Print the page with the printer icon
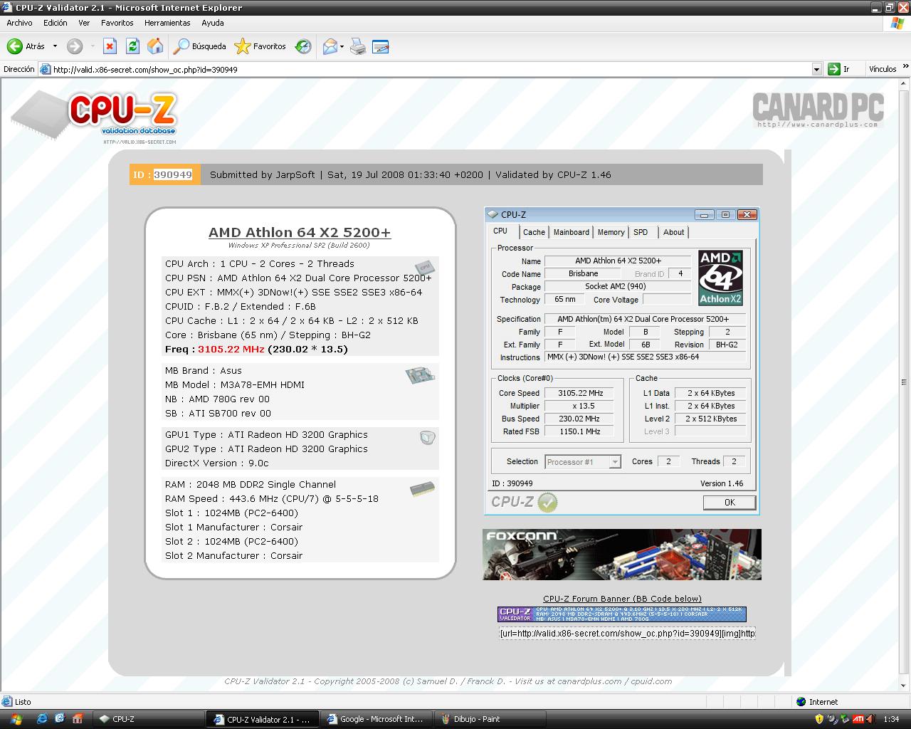Image resolution: width=911 pixels, height=729 pixels. tap(359, 46)
